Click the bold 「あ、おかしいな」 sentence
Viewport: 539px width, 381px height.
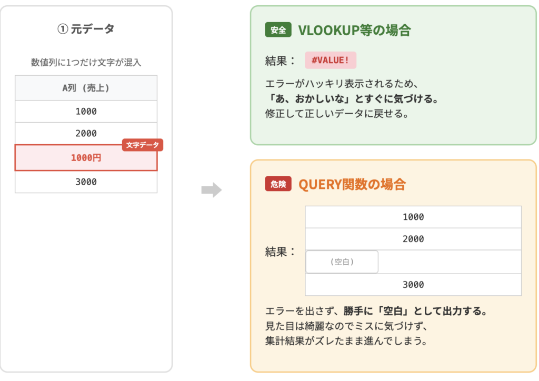click(x=352, y=99)
